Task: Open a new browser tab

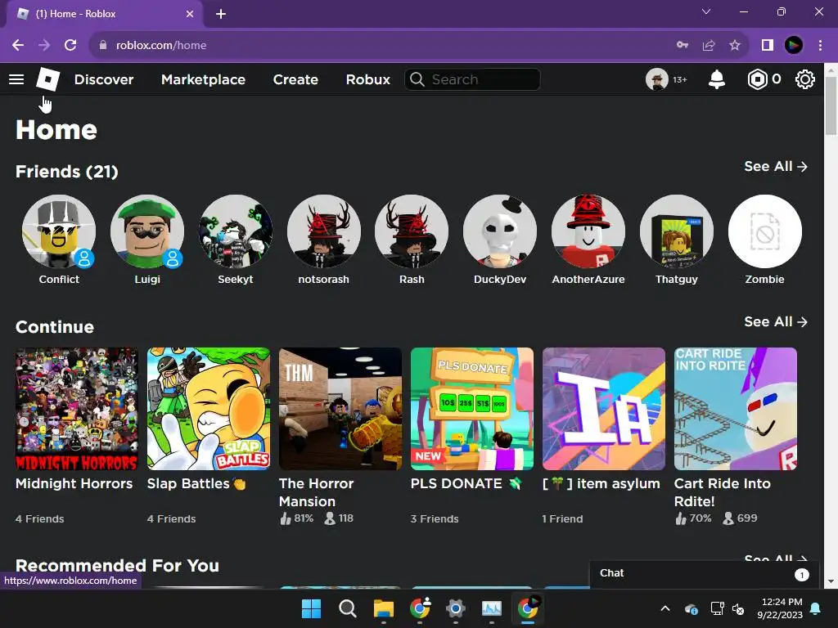Action: coord(221,14)
